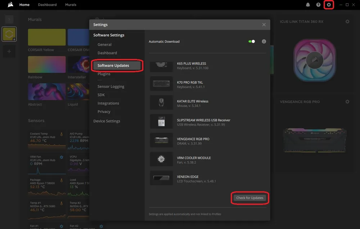
Task: Switch to the Dashboard tab
Action: 47,5
